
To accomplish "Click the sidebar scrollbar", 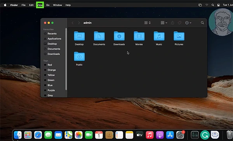I will 66,59.
